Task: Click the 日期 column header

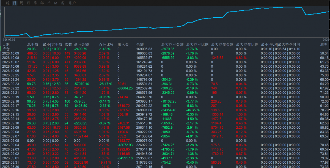Action: coord(6,44)
